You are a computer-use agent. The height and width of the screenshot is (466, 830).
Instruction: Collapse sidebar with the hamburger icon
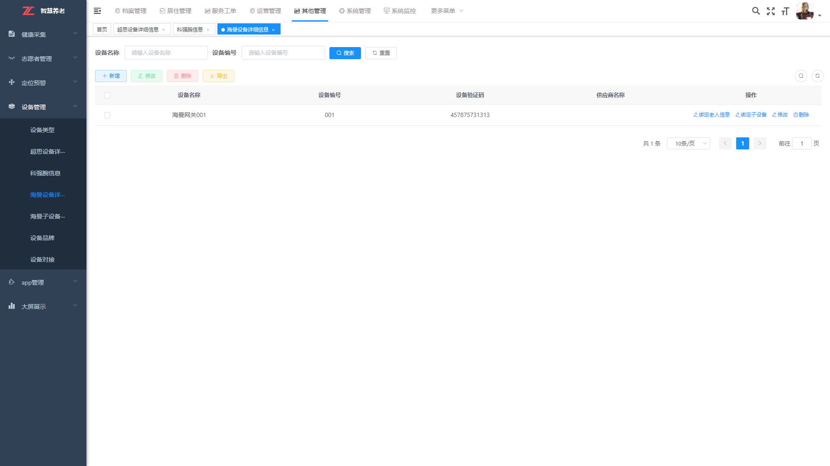pyautogui.click(x=97, y=11)
